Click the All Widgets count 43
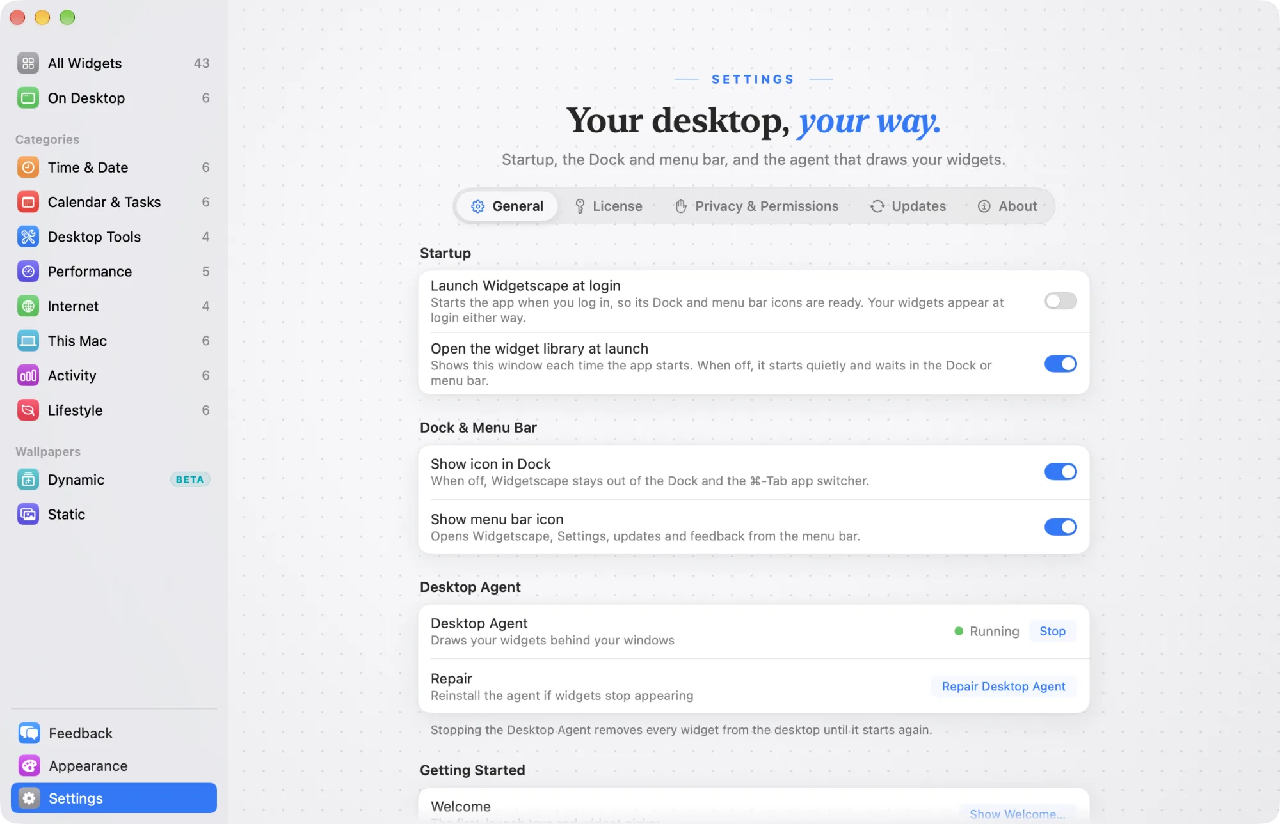The width and height of the screenshot is (1280, 824). (202, 63)
